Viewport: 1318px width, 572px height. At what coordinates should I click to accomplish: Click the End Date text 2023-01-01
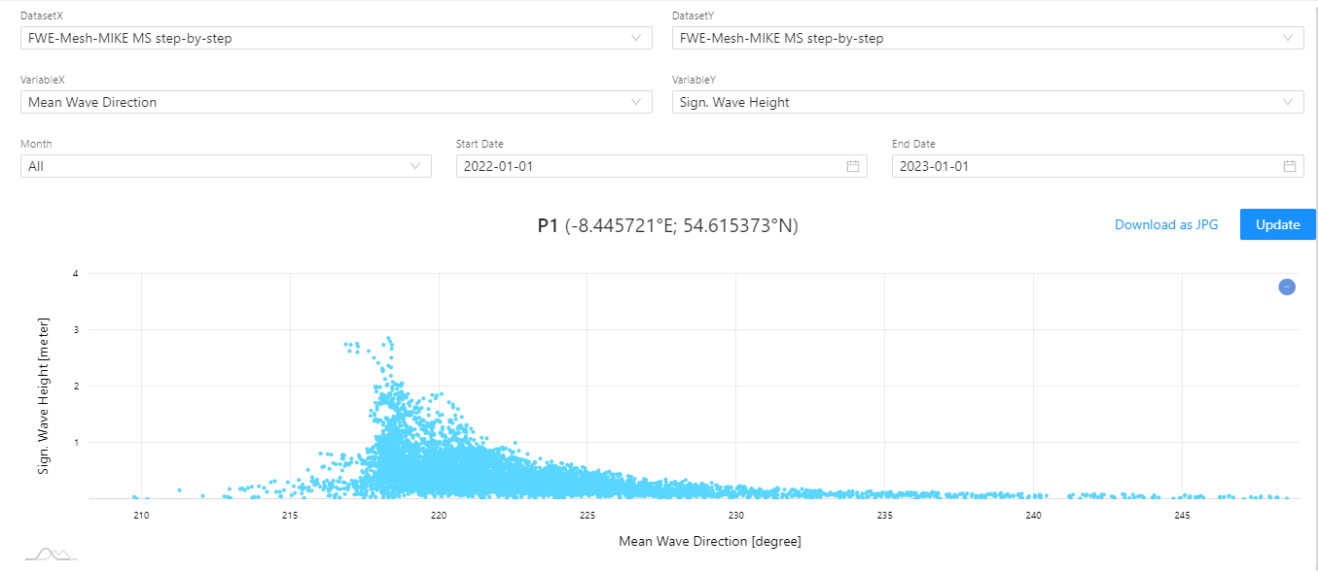tap(935, 166)
